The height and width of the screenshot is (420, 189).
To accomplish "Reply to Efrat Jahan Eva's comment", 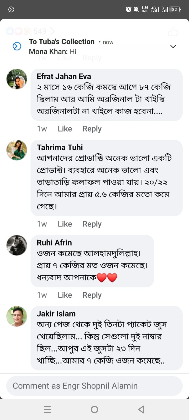I will (92, 129).
